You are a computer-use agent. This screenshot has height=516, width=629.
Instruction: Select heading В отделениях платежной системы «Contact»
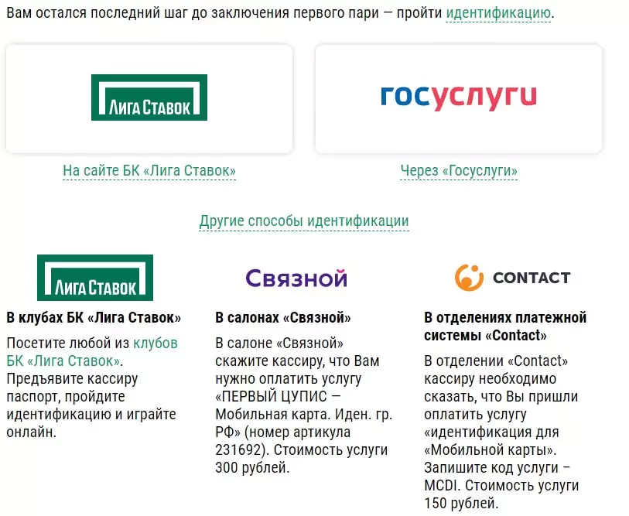pyautogui.click(x=505, y=326)
